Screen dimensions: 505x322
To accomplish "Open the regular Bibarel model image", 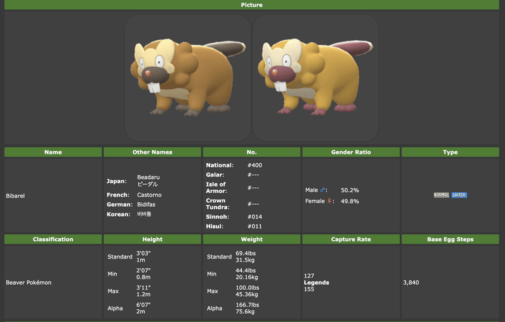I will 187,78.
